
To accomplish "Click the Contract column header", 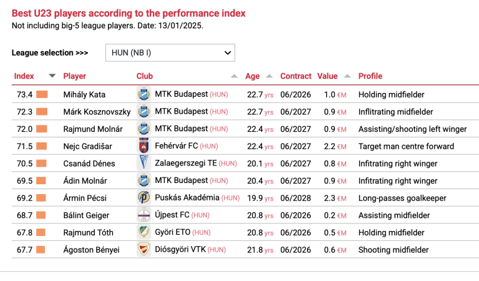I will [x=296, y=76].
